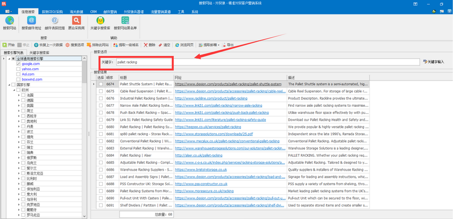Switch to the 信息搜索 ribbon tab

click(x=28, y=12)
